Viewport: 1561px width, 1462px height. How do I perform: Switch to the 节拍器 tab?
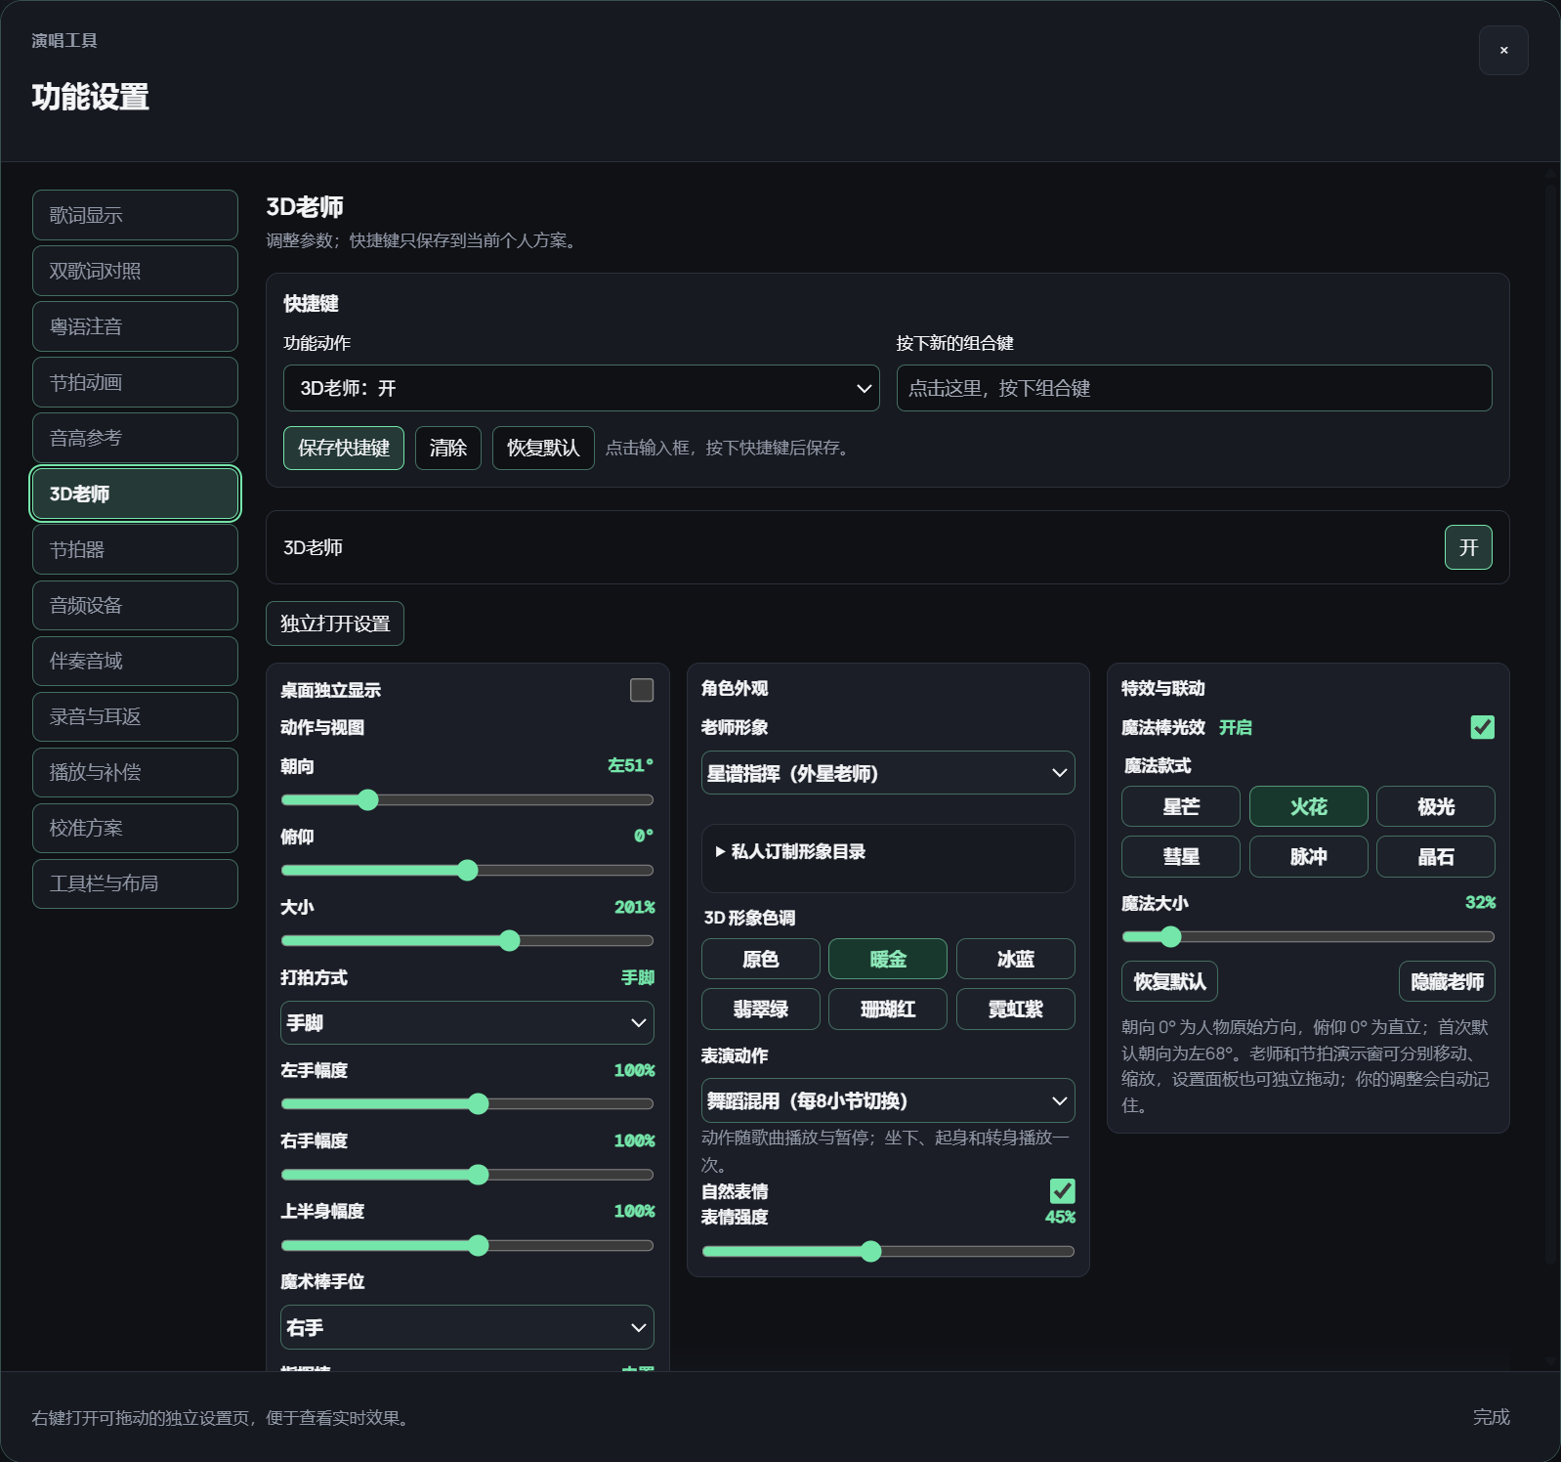(135, 549)
